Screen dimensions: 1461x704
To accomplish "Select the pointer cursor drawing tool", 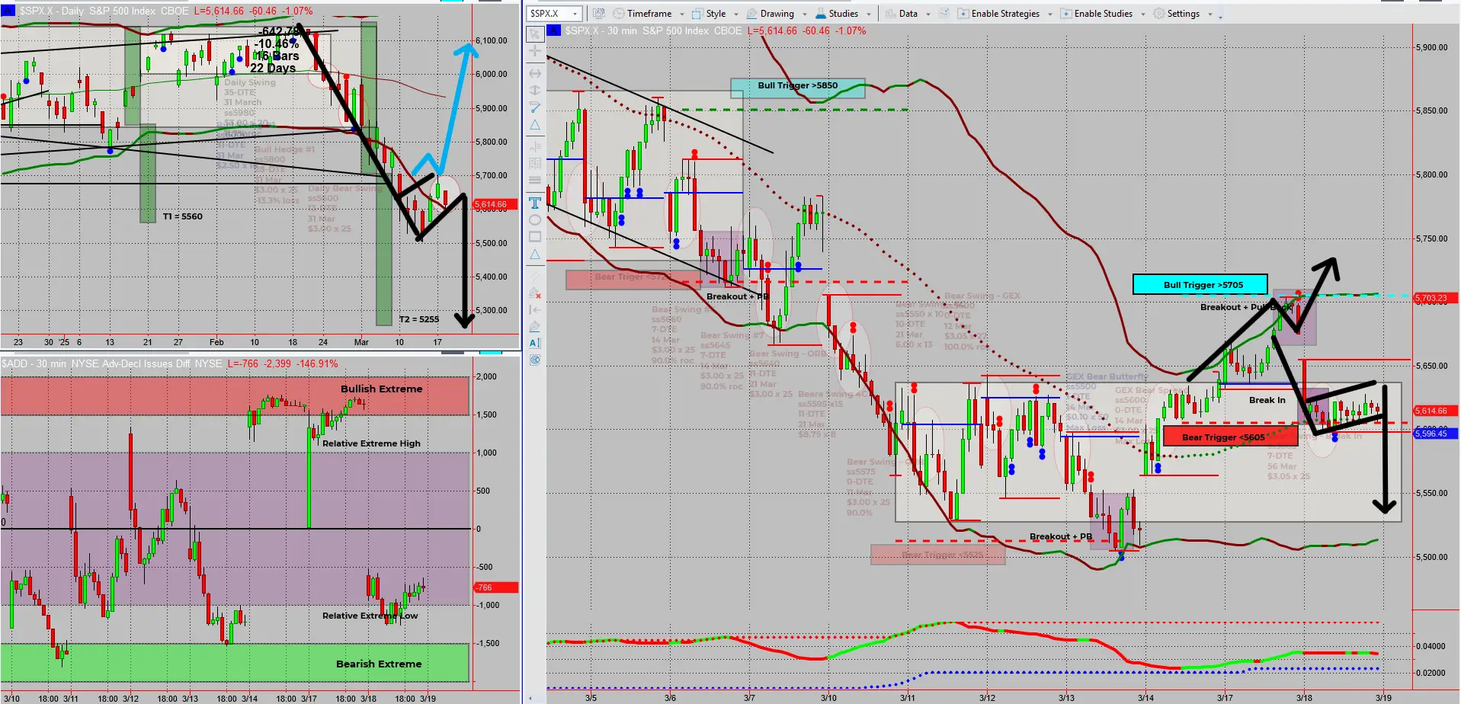I will (535, 34).
